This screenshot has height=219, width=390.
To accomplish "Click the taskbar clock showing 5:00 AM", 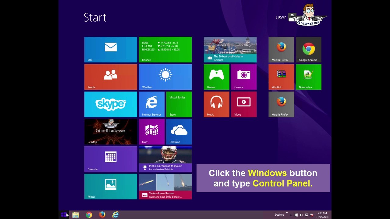I will [x=322, y=215].
